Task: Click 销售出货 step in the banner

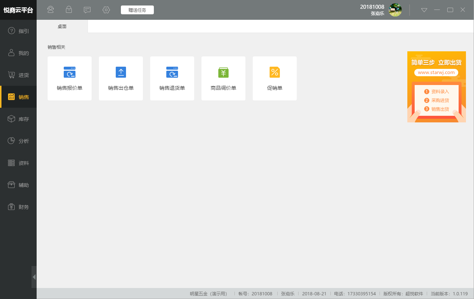Action: click(437, 109)
